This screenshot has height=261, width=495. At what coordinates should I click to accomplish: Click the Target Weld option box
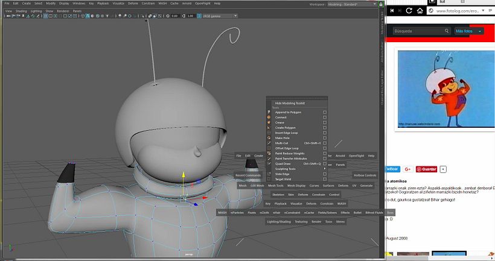pyautogui.click(x=325, y=179)
